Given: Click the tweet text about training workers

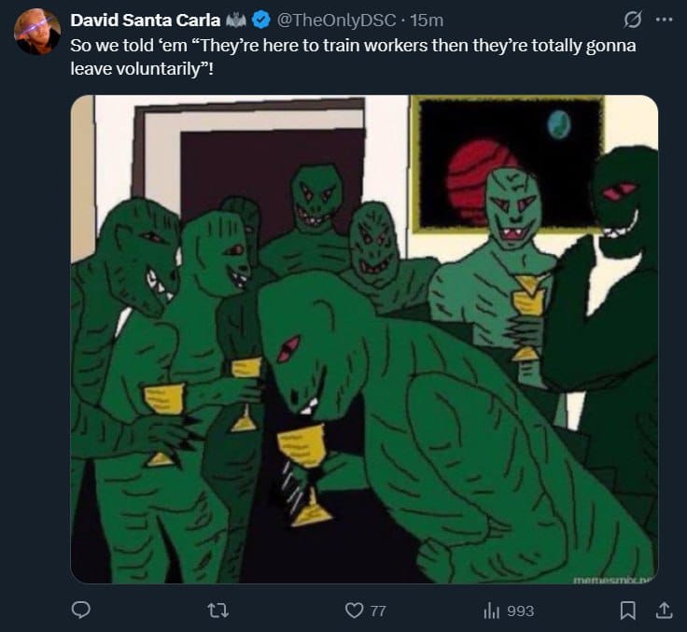Looking at the screenshot, I should pyautogui.click(x=353, y=55).
